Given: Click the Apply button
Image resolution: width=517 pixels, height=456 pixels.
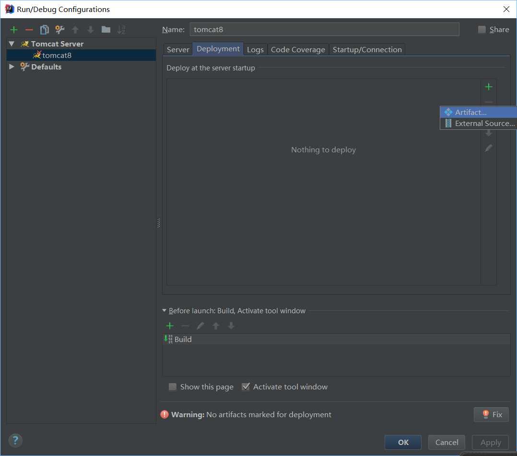Looking at the screenshot, I should tap(490, 442).
